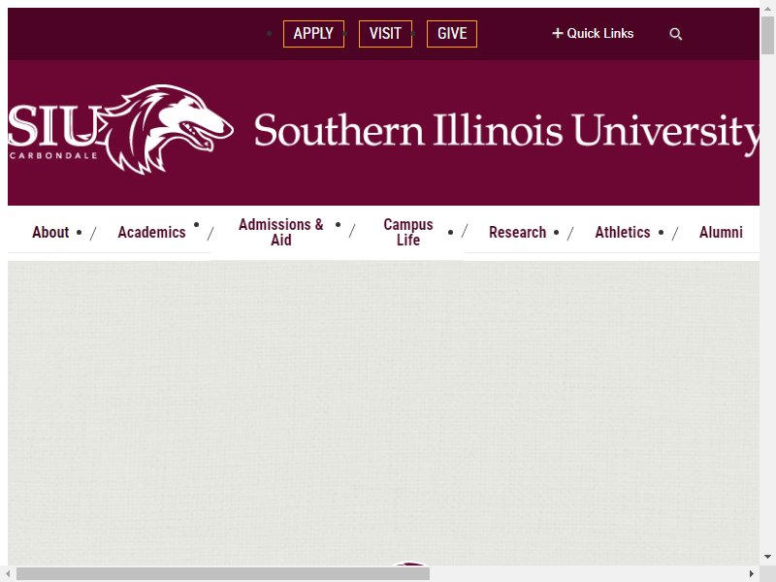Expand the Quick Links menu
This screenshot has width=776, height=582.
click(x=593, y=33)
